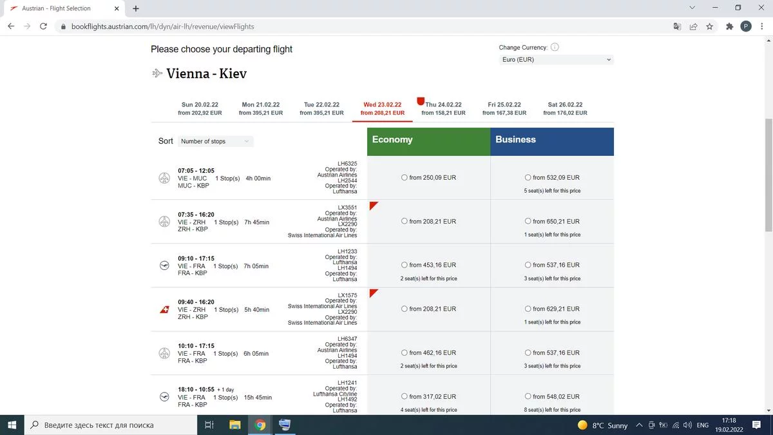Click the airline logo of the 07:05 flight
Image resolution: width=773 pixels, height=435 pixels.
coord(164,178)
